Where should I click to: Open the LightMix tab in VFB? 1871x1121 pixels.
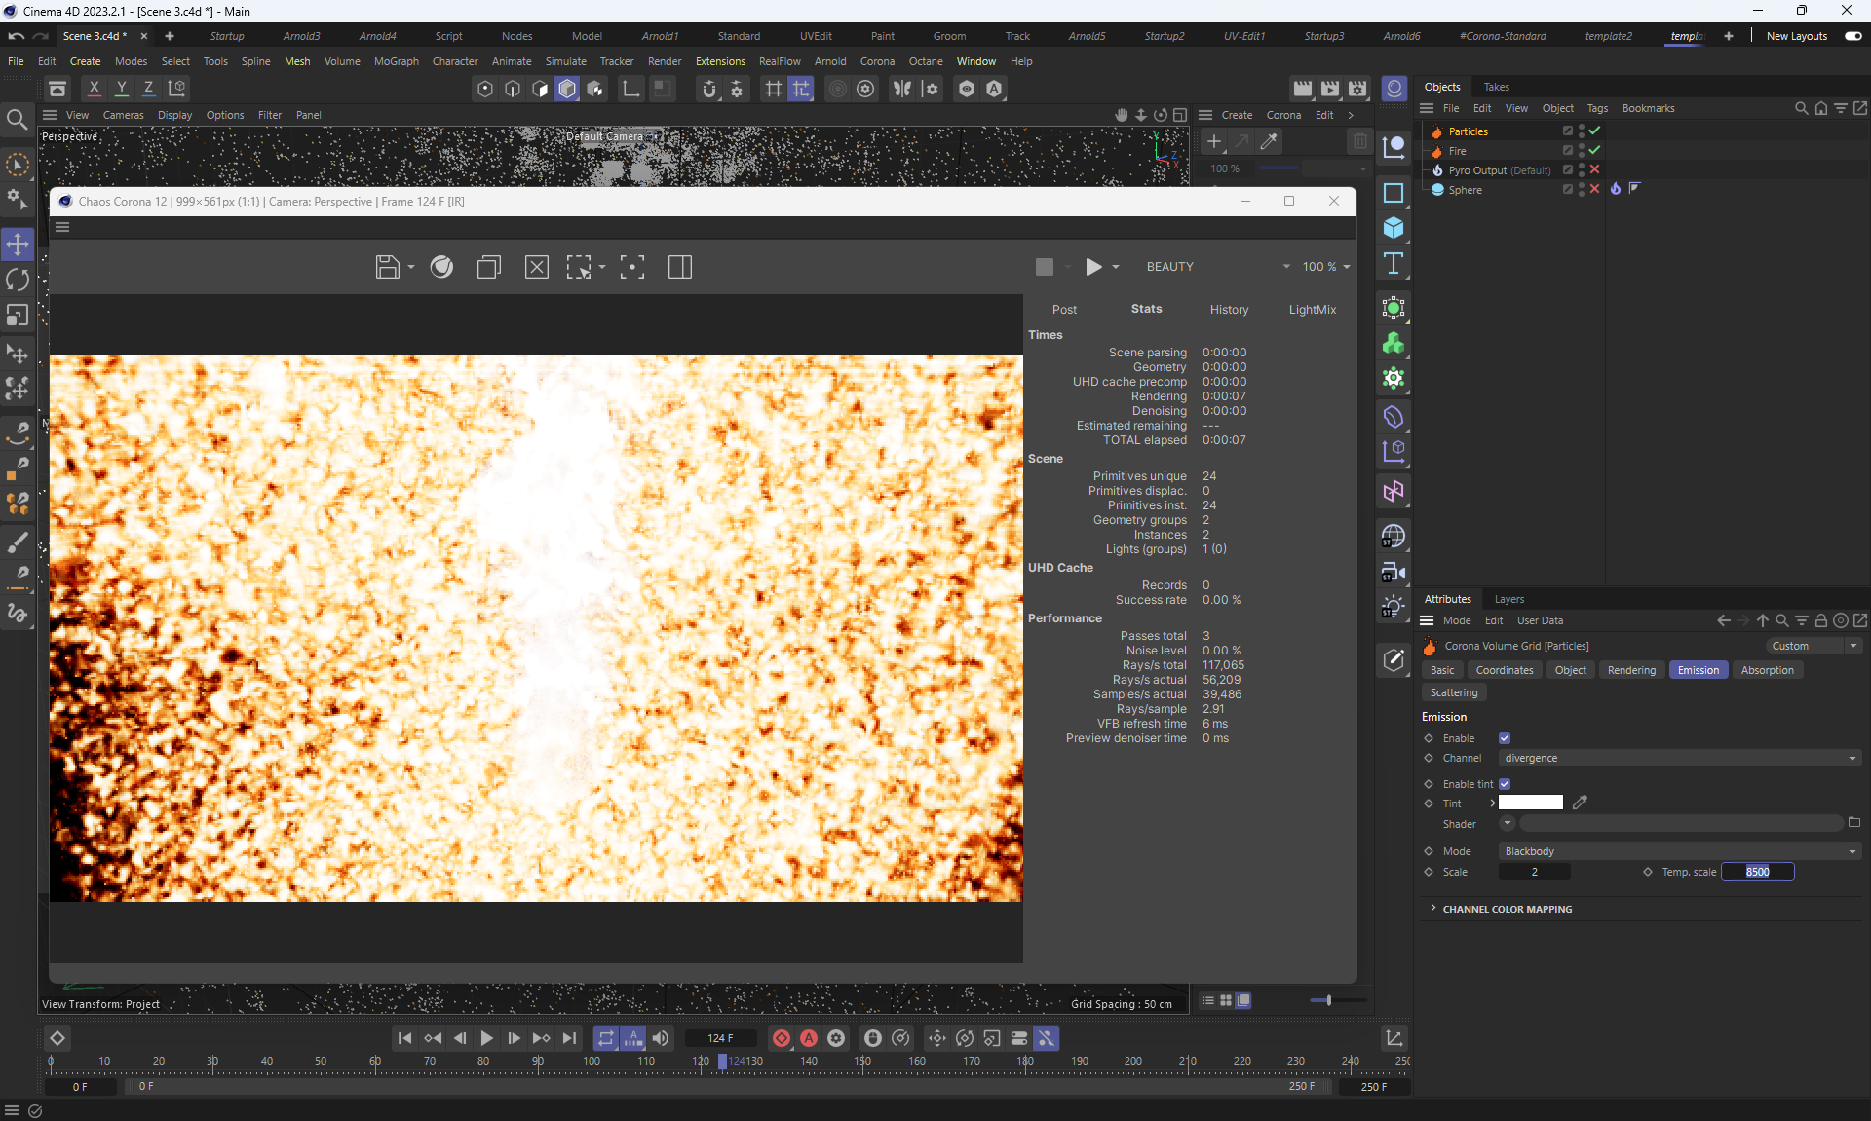coord(1312,310)
